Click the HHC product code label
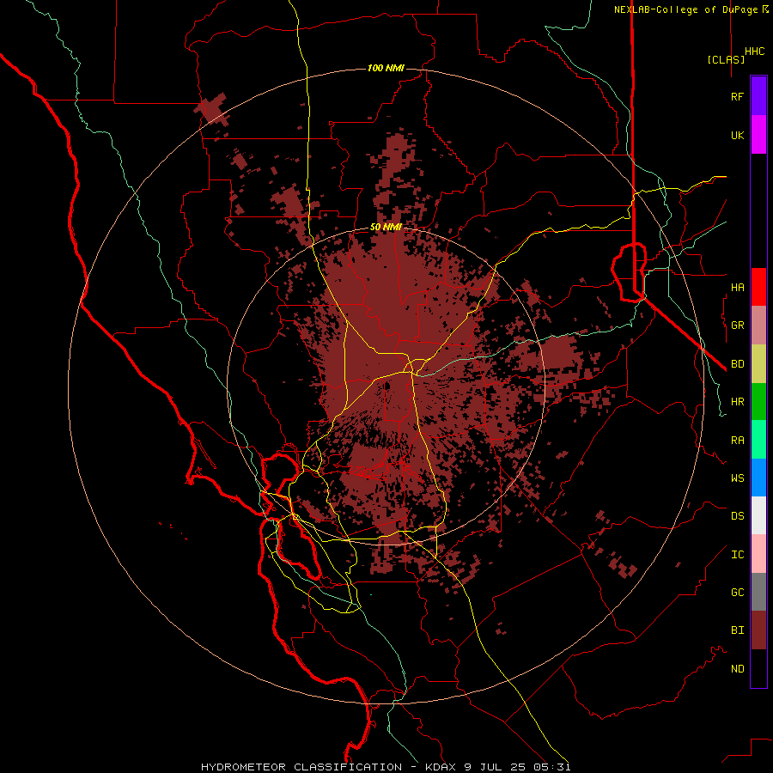Viewport: 773px width, 773px height. pos(754,52)
